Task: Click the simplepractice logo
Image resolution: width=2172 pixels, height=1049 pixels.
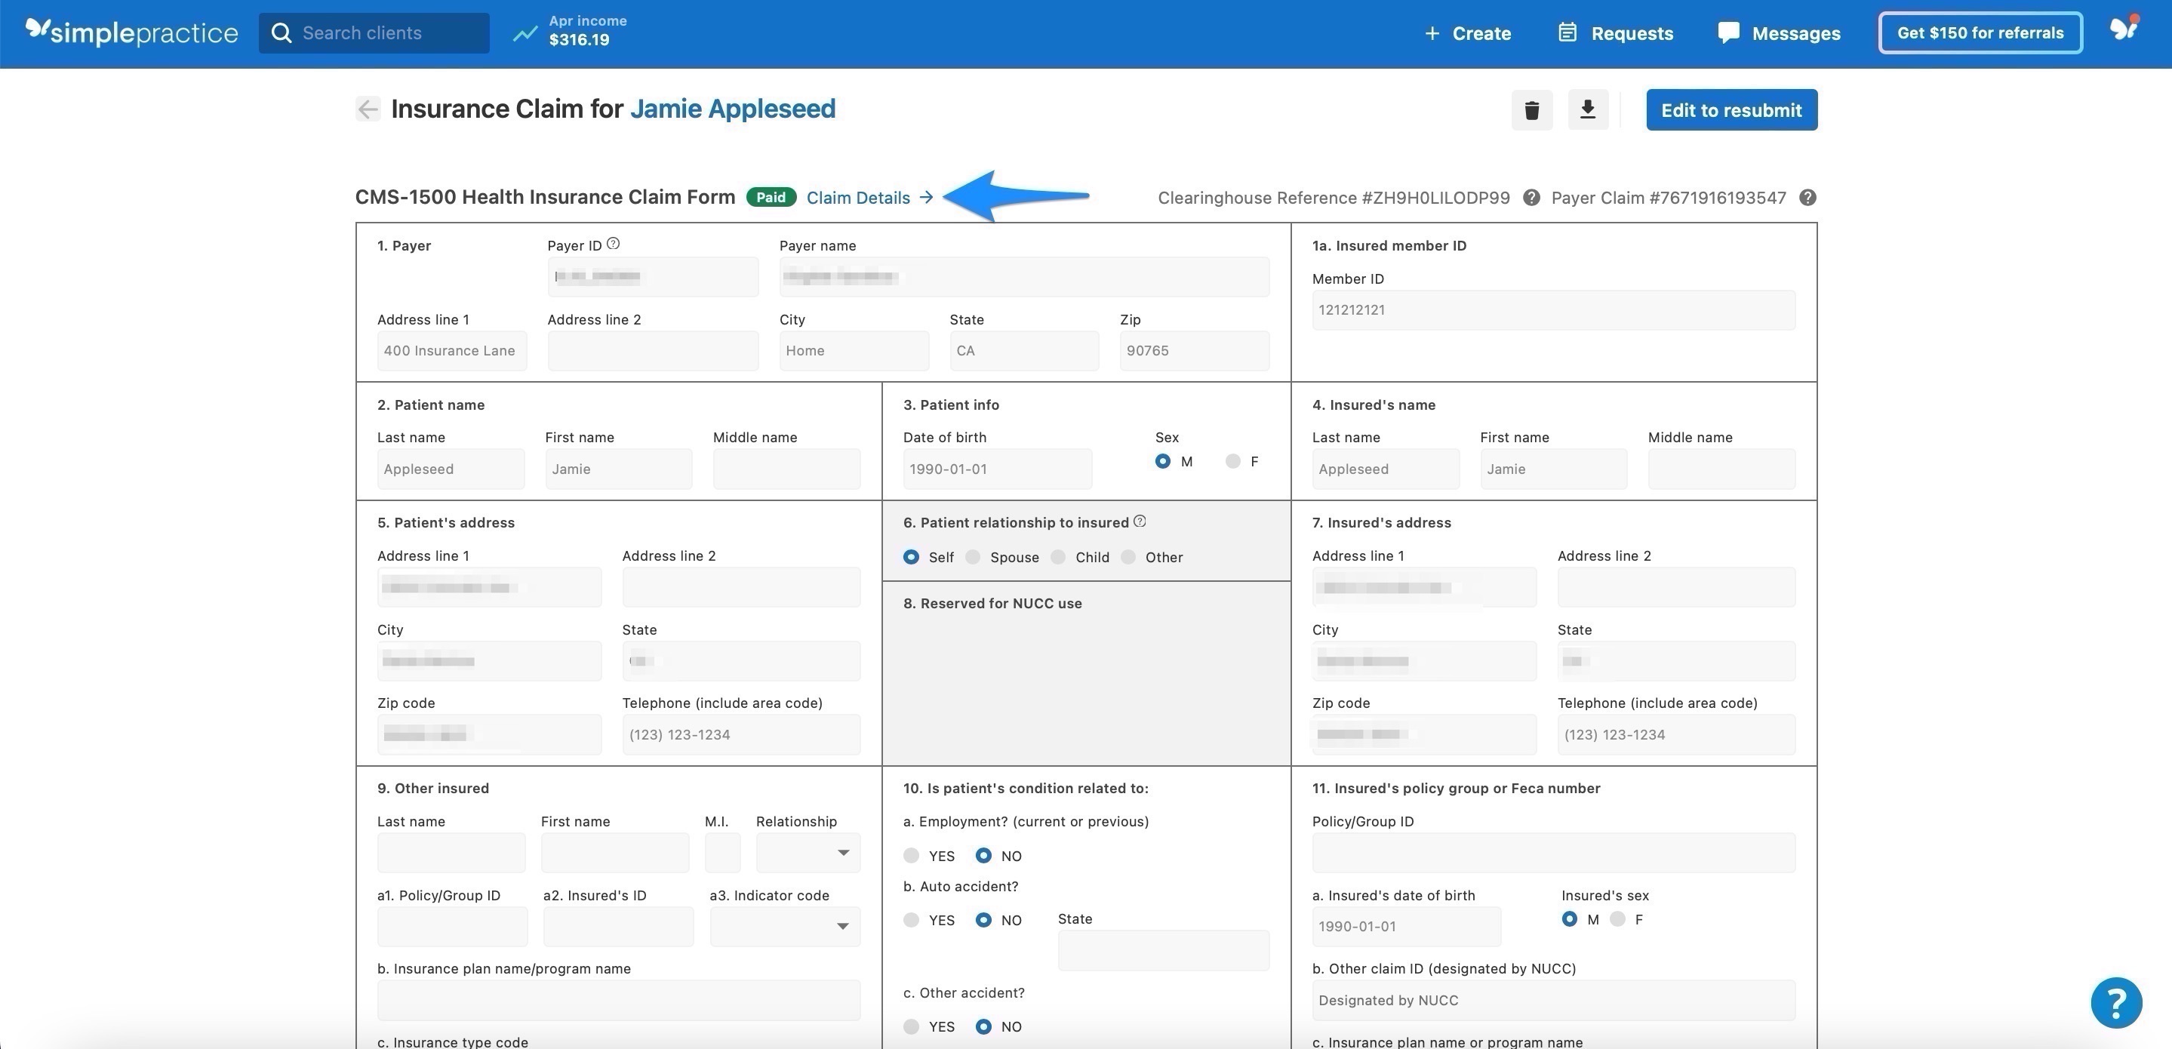Action: coord(131,32)
